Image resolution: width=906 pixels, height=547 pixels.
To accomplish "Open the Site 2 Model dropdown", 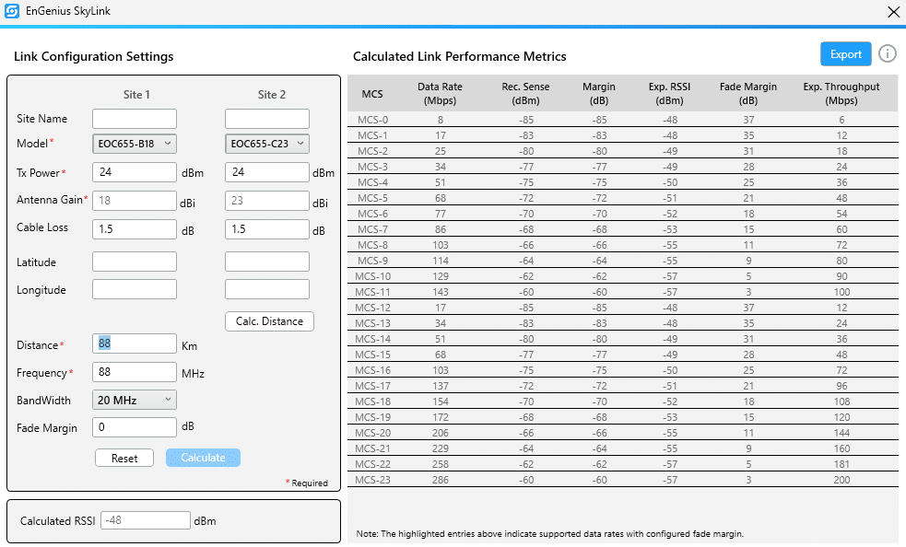I will pyautogui.click(x=267, y=144).
